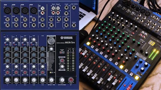Click the PHONES output jack

[x=74, y=25]
